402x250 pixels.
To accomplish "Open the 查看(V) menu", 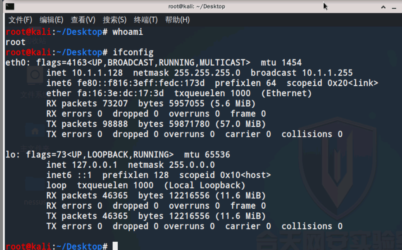I will tap(83, 20).
